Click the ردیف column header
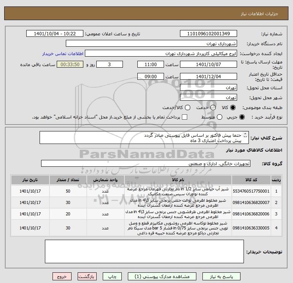The width and height of the screenshot is (293, 283). click(276, 180)
